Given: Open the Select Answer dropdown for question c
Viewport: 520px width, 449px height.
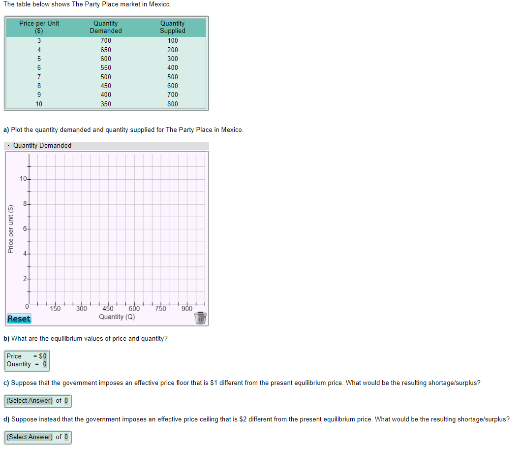Looking at the screenshot, I should (30, 401).
